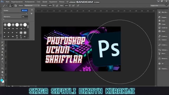This screenshot has height=95, width=169.
Task: Click the canvas thumbnail image
Action: coord(81,49)
